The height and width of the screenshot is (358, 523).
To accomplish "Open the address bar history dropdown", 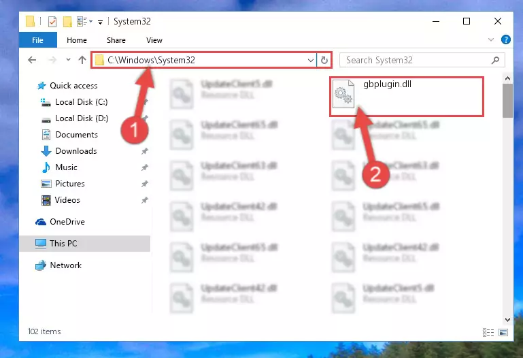I will 311,61.
